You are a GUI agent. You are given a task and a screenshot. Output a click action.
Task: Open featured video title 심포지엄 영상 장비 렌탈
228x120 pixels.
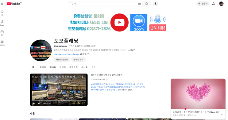click(x=108, y=75)
